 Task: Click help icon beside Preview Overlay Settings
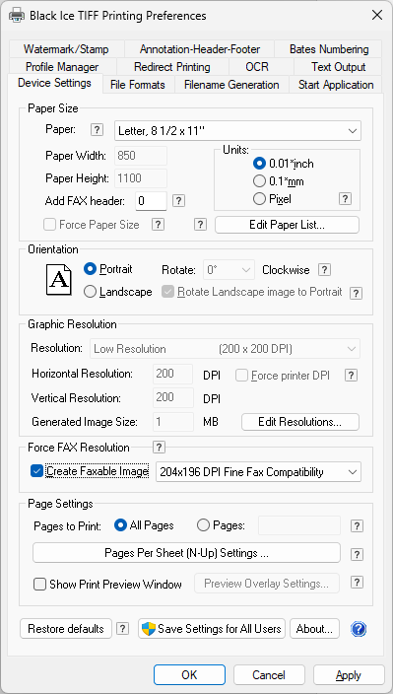357,582
